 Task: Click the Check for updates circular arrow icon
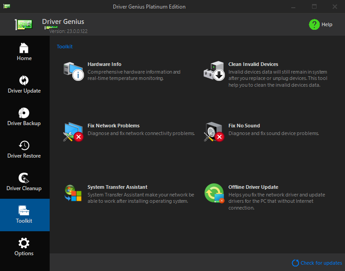pos(295,263)
